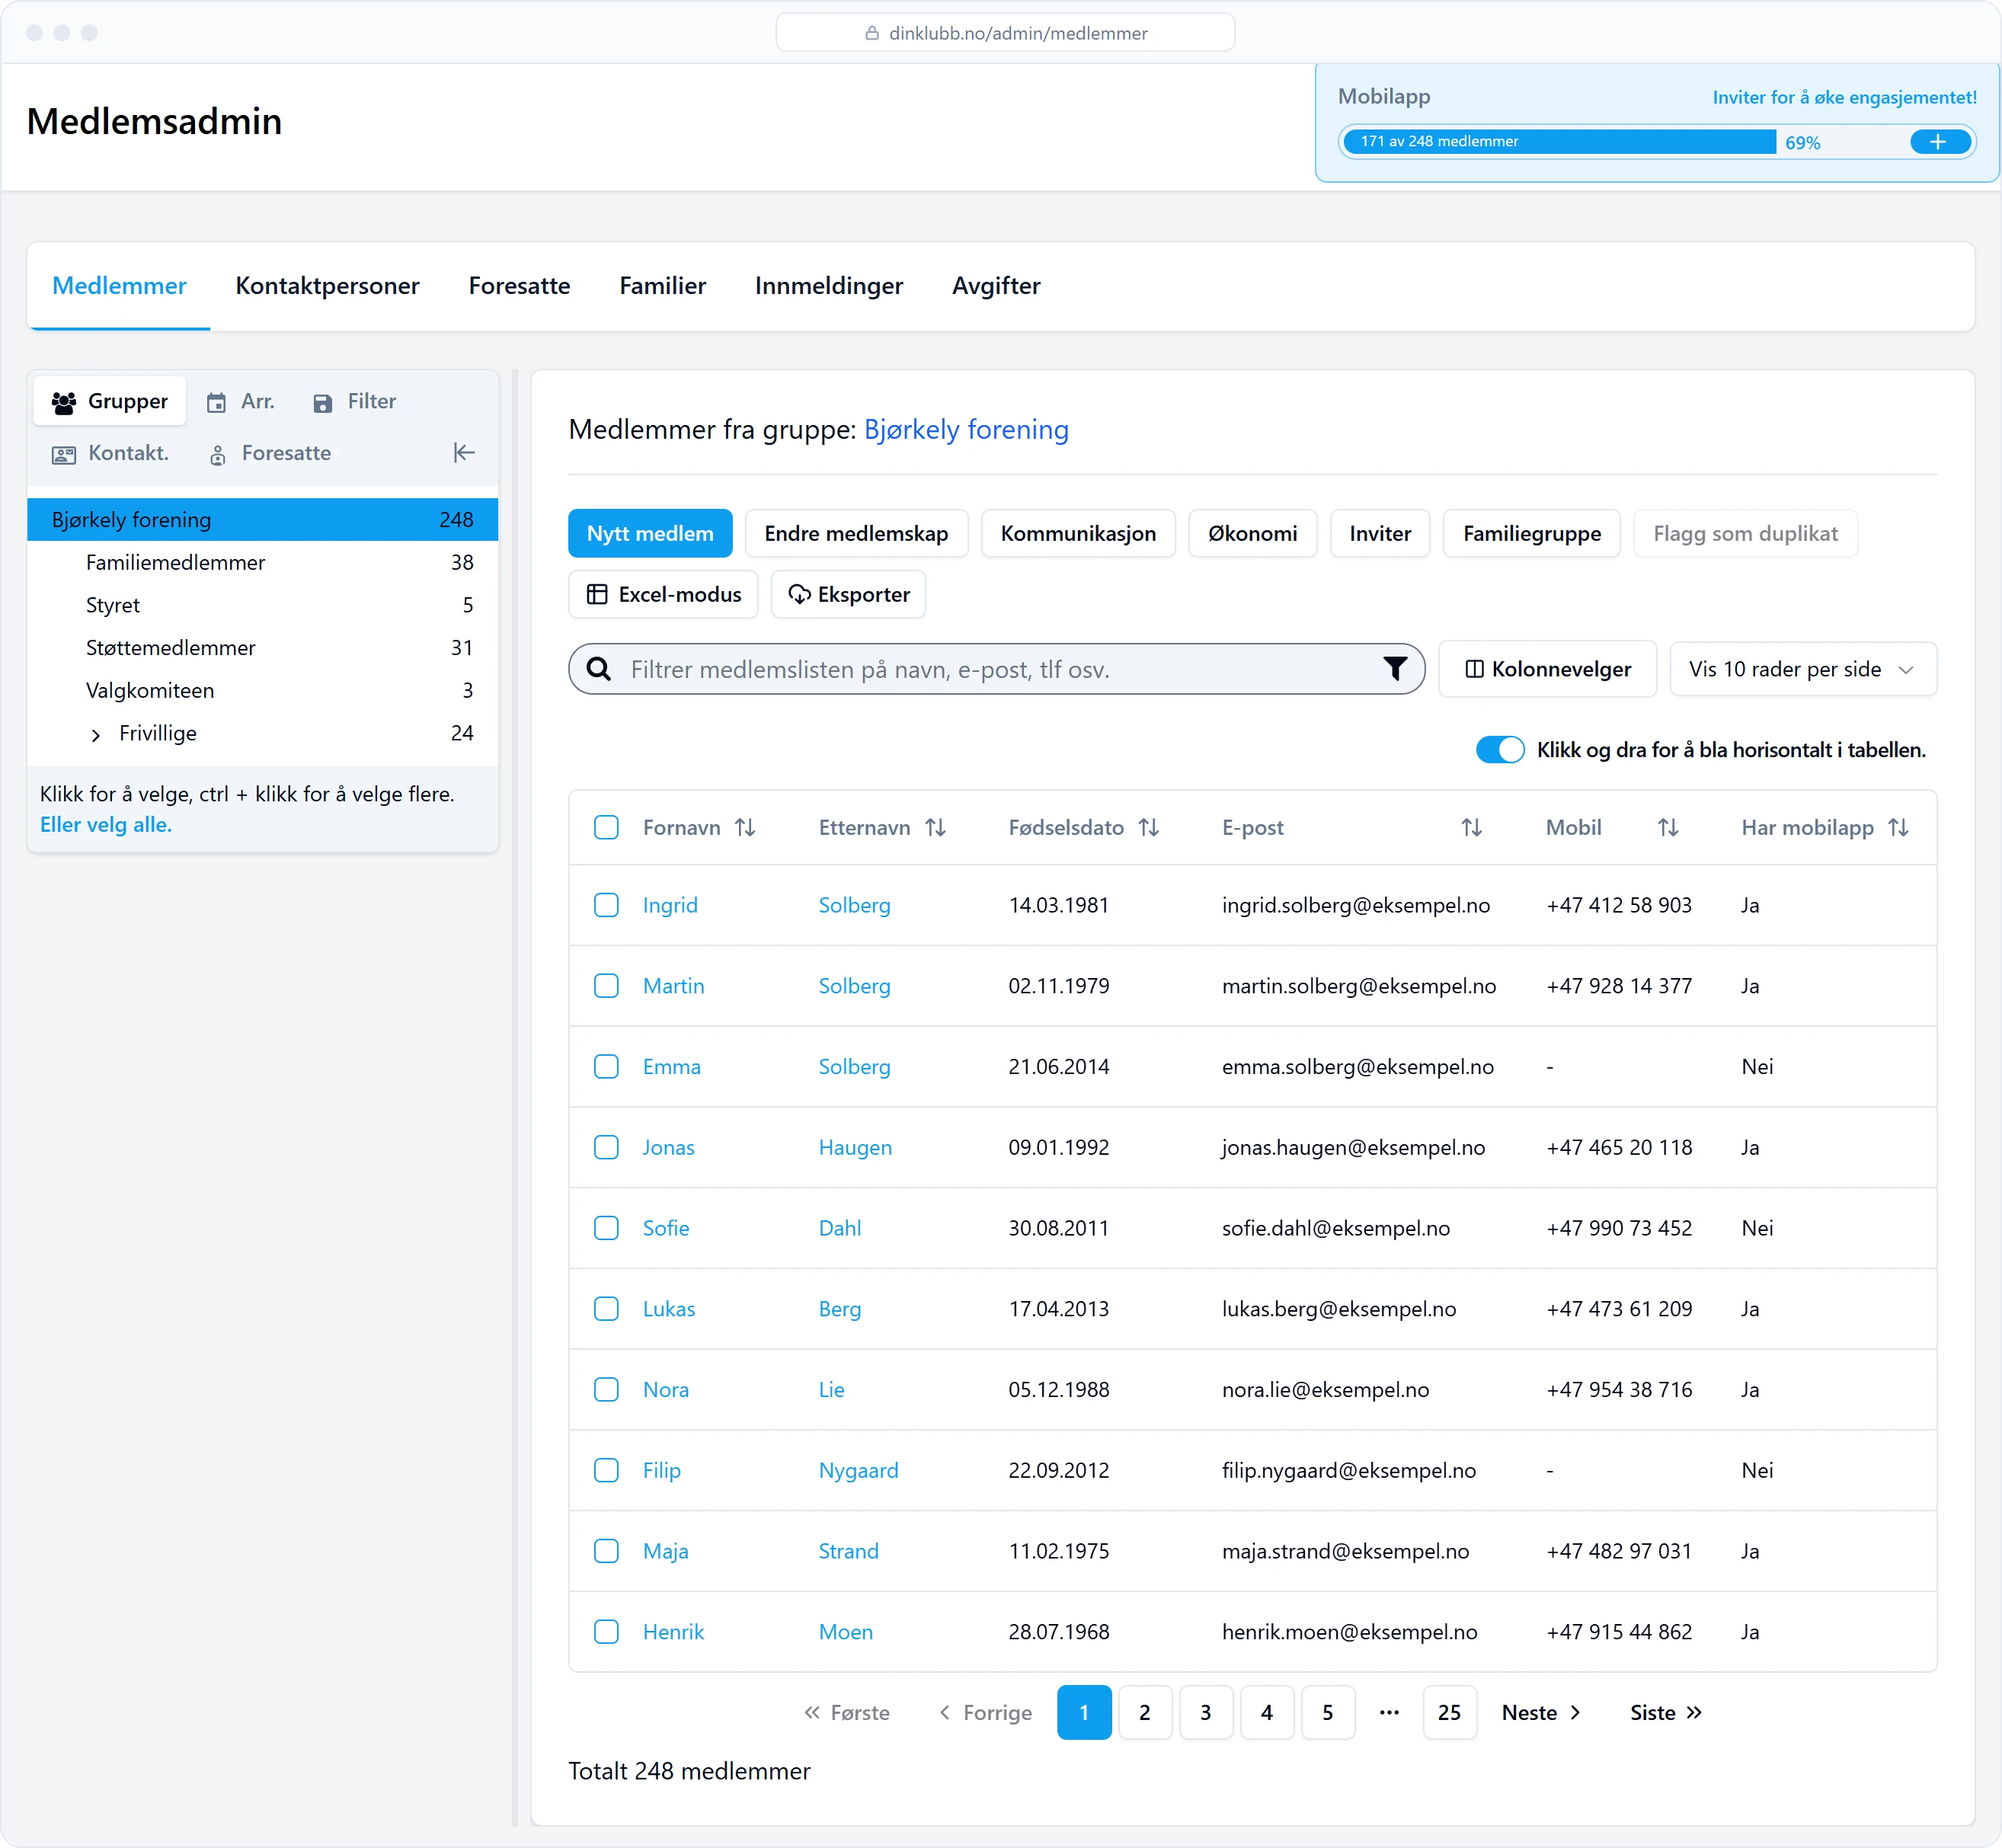The height and width of the screenshot is (1848, 2002).
Task: Click the Foresatte person icon in sidebar
Action: click(217, 455)
